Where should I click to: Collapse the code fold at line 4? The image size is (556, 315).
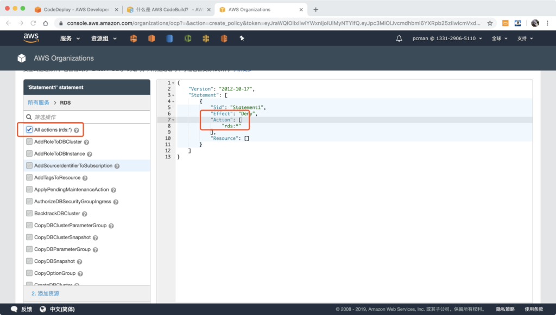coord(173,101)
